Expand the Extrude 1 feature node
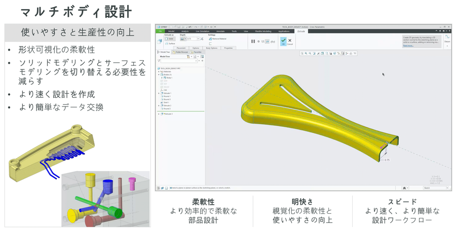The image size is (456, 228). (159, 93)
